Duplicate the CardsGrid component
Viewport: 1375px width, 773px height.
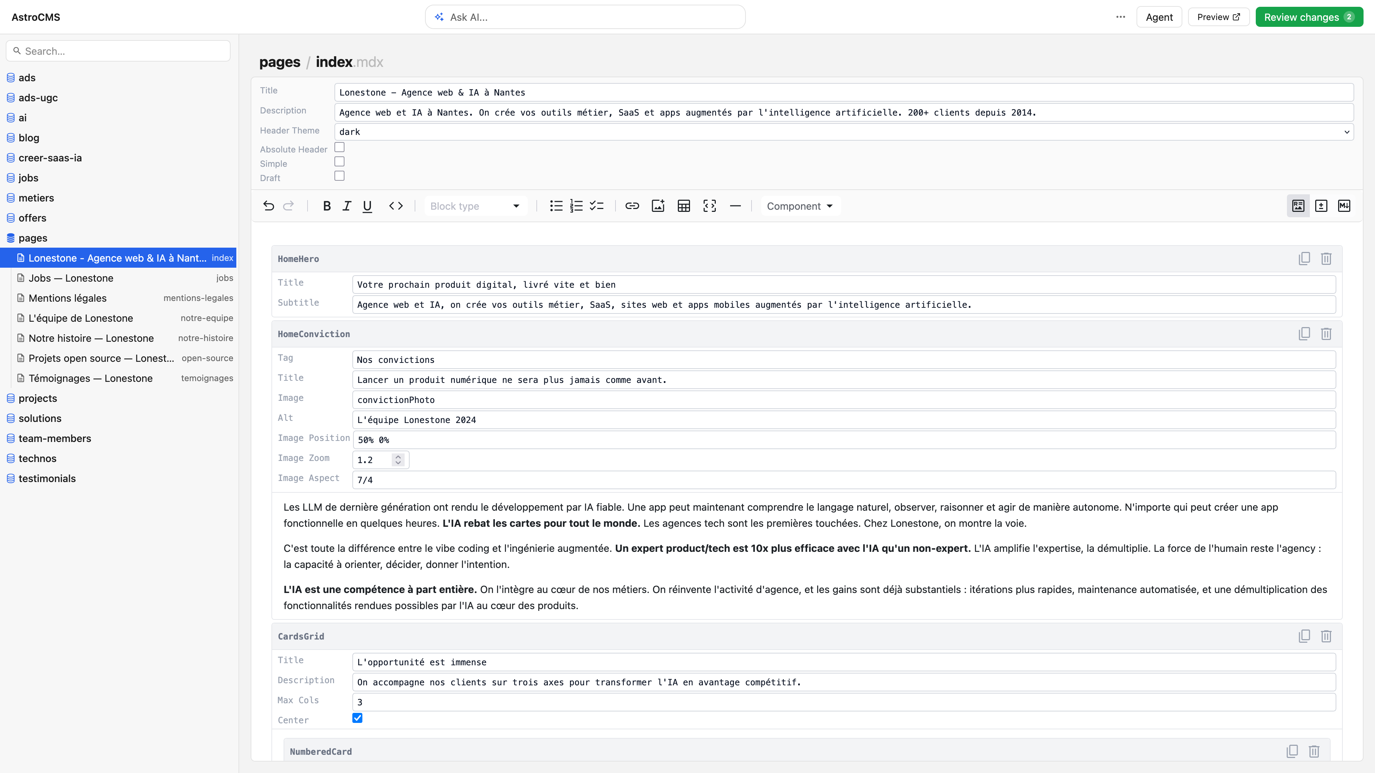tap(1304, 636)
